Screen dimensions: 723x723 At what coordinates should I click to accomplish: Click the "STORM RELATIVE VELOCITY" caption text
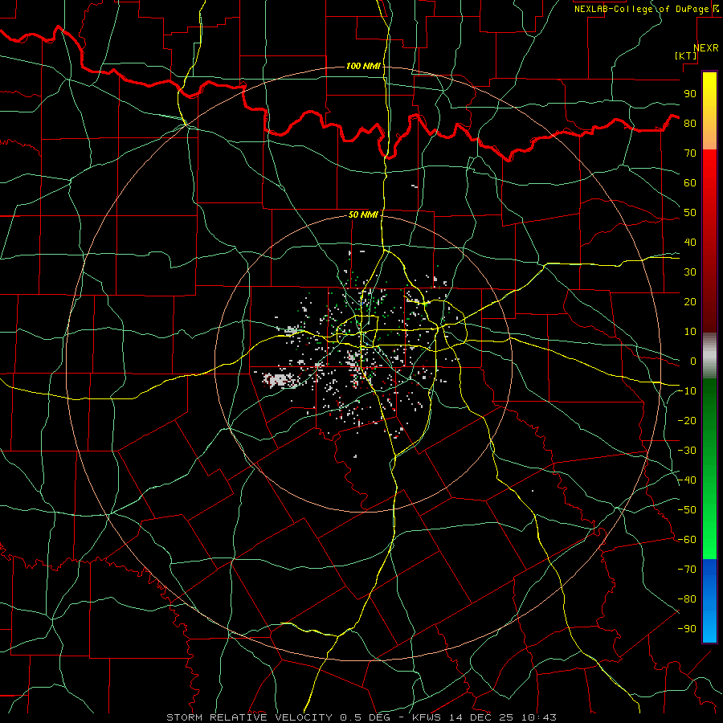pyautogui.click(x=249, y=717)
